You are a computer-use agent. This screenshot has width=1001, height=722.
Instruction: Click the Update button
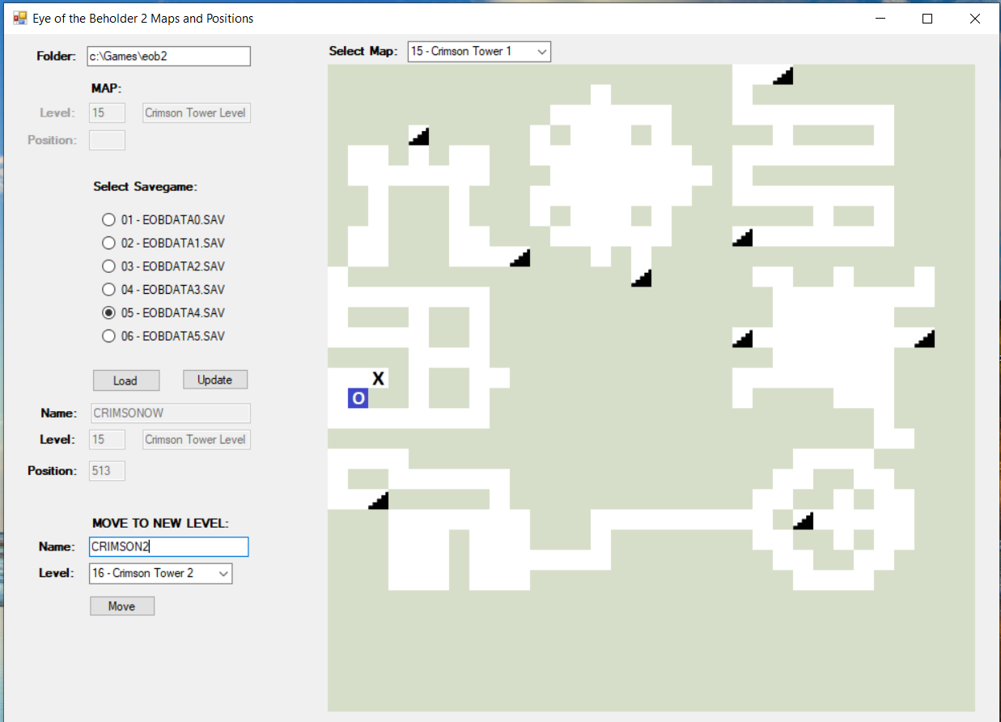pyautogui.click(x=214, y=380)
